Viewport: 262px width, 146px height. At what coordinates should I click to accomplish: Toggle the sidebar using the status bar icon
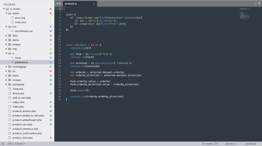pos(3,144)
